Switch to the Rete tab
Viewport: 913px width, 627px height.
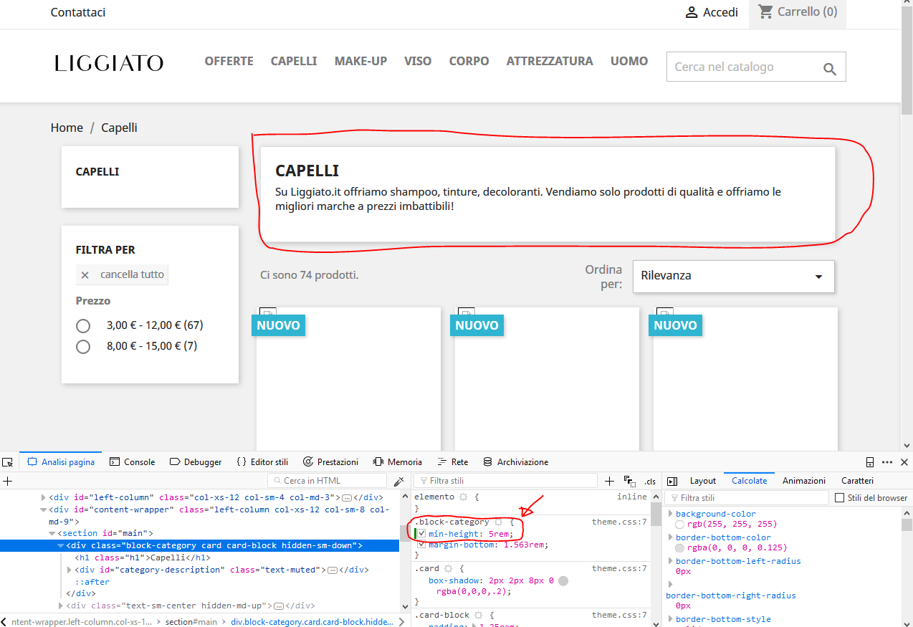tap(453, 462)
